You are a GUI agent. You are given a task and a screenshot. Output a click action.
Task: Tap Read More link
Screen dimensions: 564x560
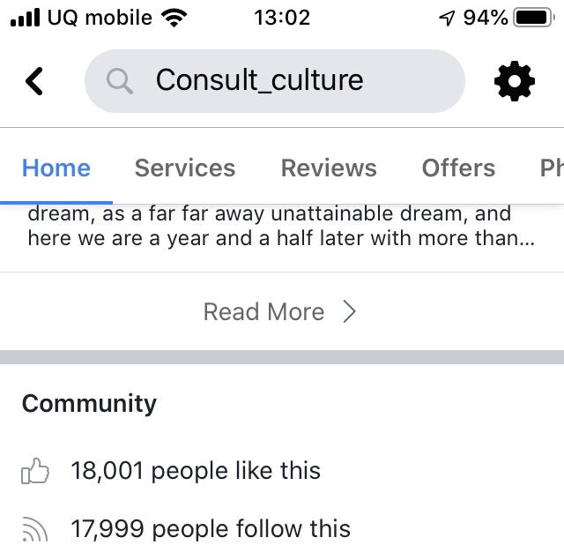pos(263,311)
